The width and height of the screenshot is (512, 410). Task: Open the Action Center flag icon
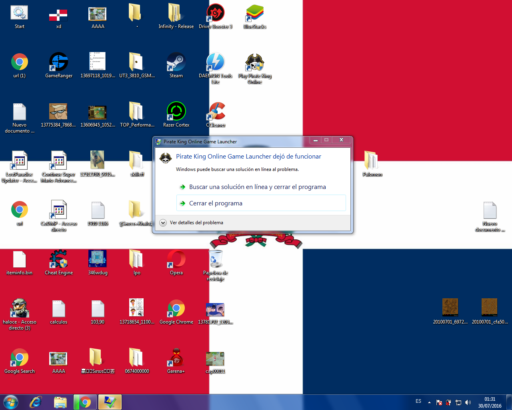439,402
